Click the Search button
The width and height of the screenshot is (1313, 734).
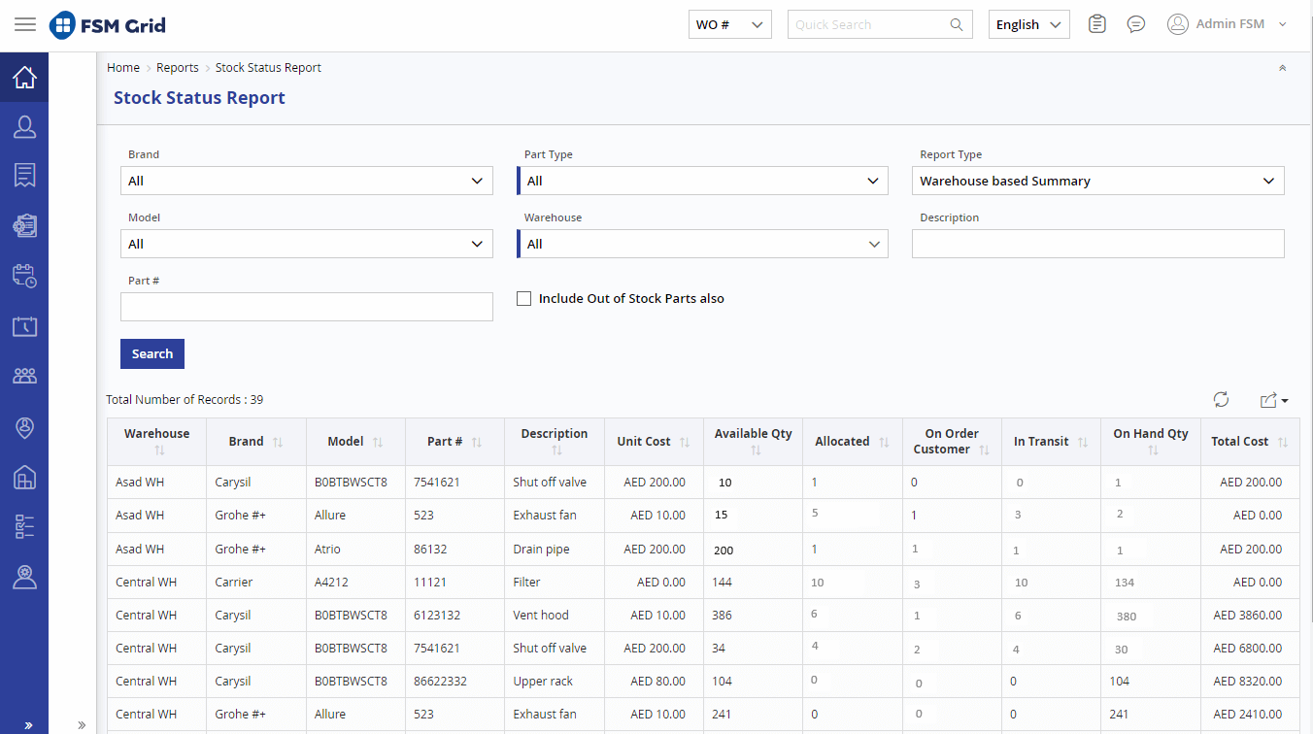click(151, 353)
